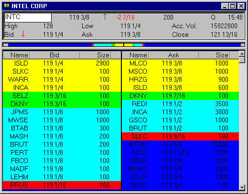The width and height of the screenshot is (248, 194).
Task: Select the BTRD ask row with 15000 size
Action: point(180,144)
